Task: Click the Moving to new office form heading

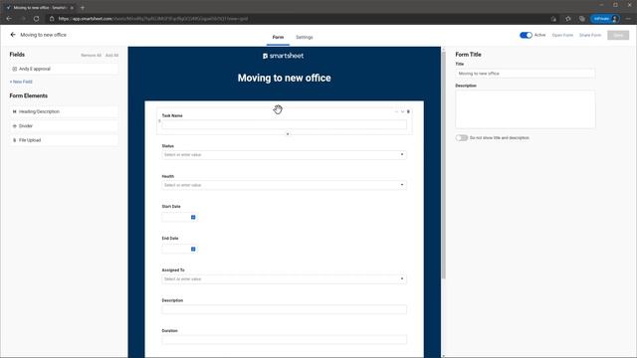Action: (x=284, y=78)
